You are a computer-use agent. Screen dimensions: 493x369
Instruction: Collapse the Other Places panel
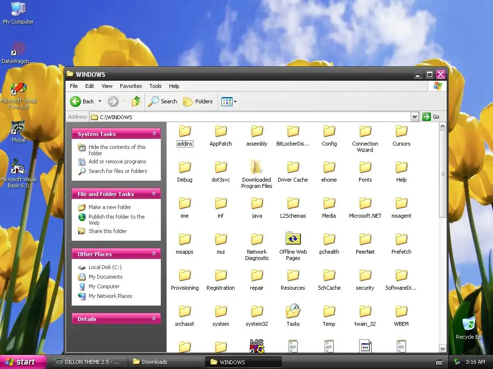pos(154,254)
